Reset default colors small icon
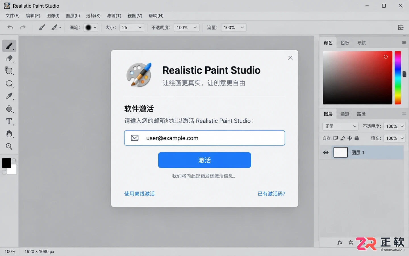 [x=4, y=172]
